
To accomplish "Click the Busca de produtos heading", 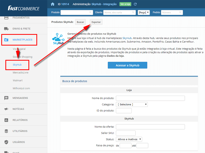I will click(x=75, y=81).
